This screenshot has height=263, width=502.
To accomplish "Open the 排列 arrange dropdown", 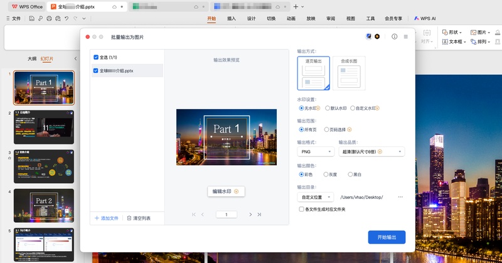I will click(x=480, y=41).
